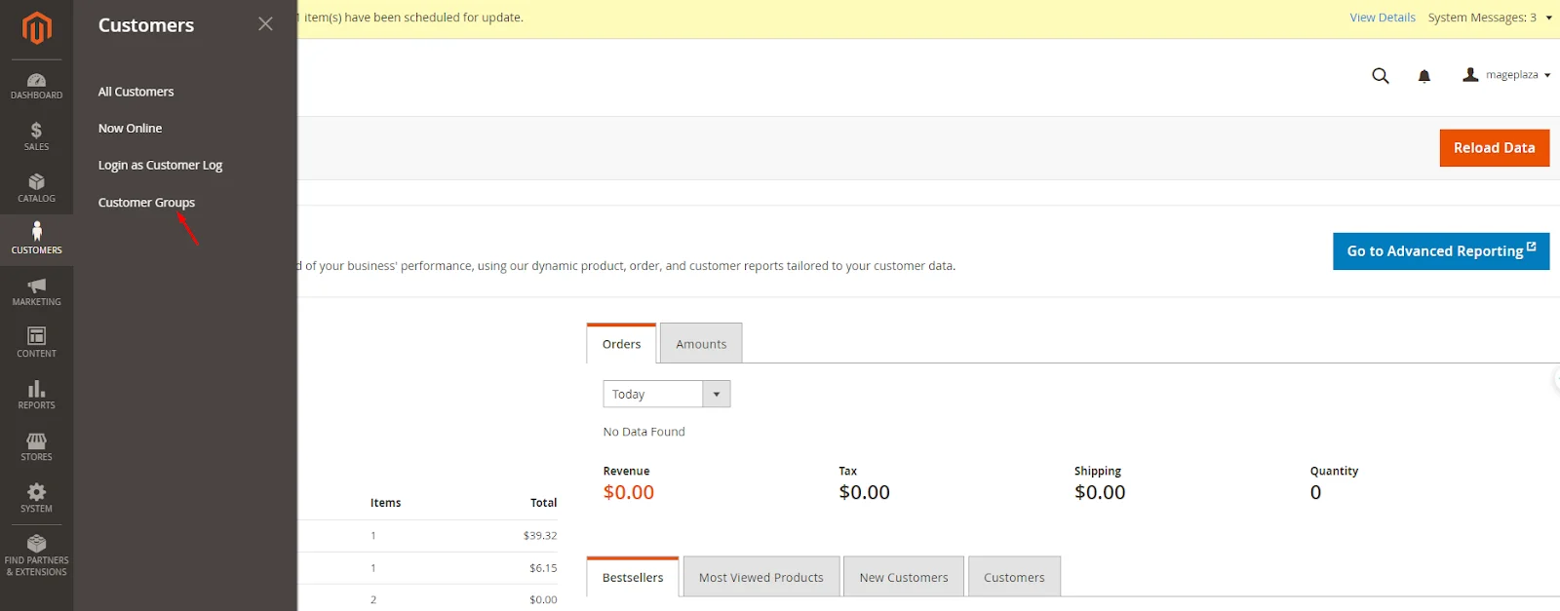
Task: Switch to the Amounts tab
Action: point(701,344)
